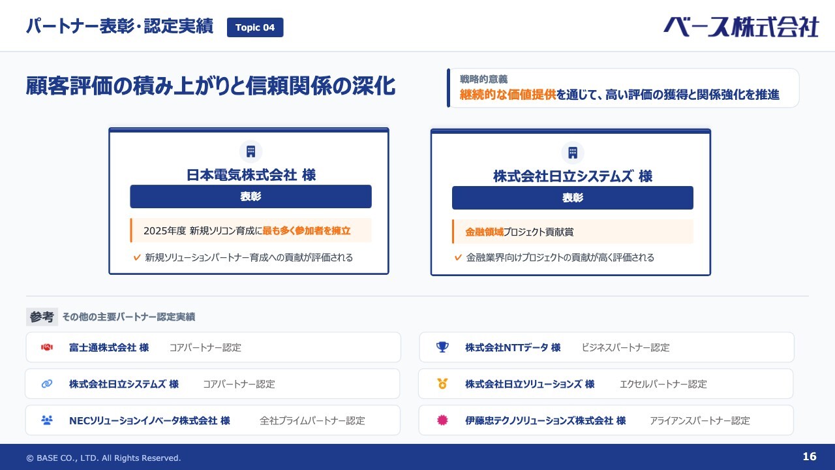Click the 戦略的意義 callout box
Viewport: 835px width, 470px height.
pyautogui.click(x=623, y=88)
